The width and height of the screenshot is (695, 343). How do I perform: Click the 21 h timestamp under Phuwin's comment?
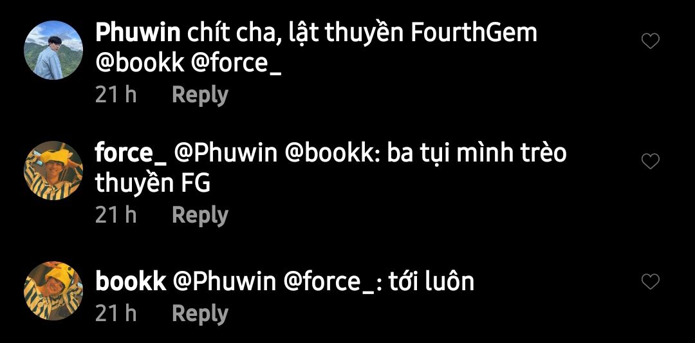click(x=116, y=95)
